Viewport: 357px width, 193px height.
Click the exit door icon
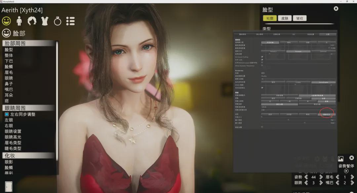click(x=8, y=186)
